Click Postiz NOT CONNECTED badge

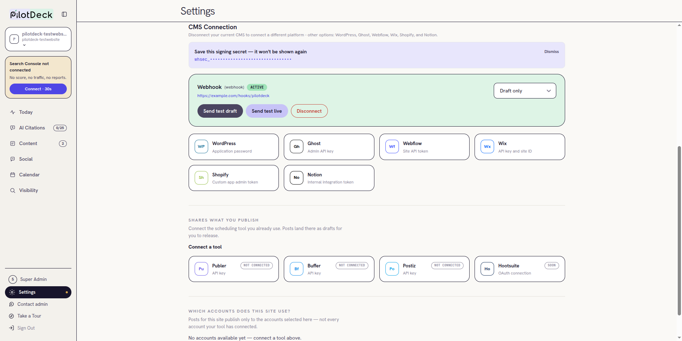click(x=447, y=265)
